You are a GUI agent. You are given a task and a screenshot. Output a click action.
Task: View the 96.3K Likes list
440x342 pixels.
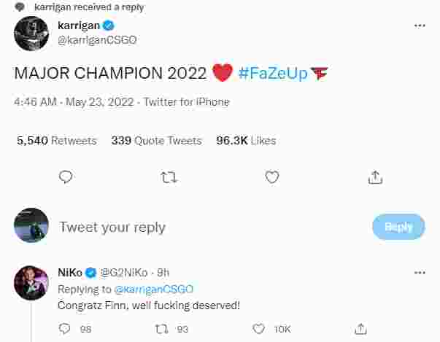pyautogui.click(x=246, y=141)
